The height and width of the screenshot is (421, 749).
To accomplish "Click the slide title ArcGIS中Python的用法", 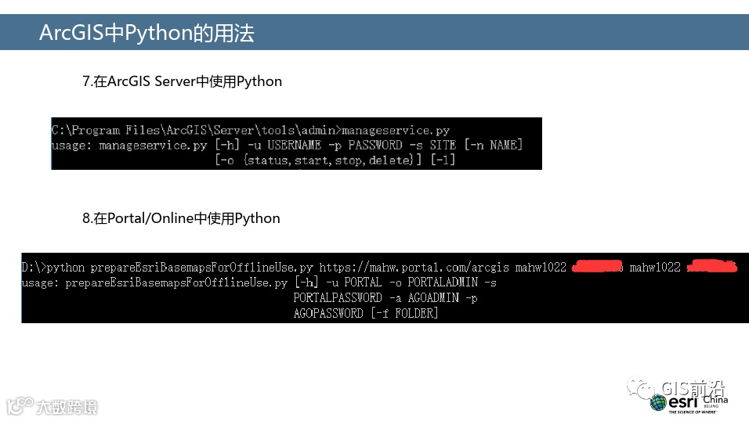I will tap(147, 33).
